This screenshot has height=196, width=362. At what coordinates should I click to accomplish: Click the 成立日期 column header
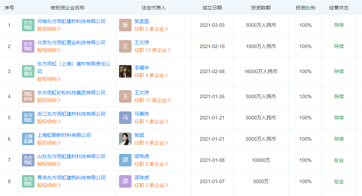[x=212, y=7]
